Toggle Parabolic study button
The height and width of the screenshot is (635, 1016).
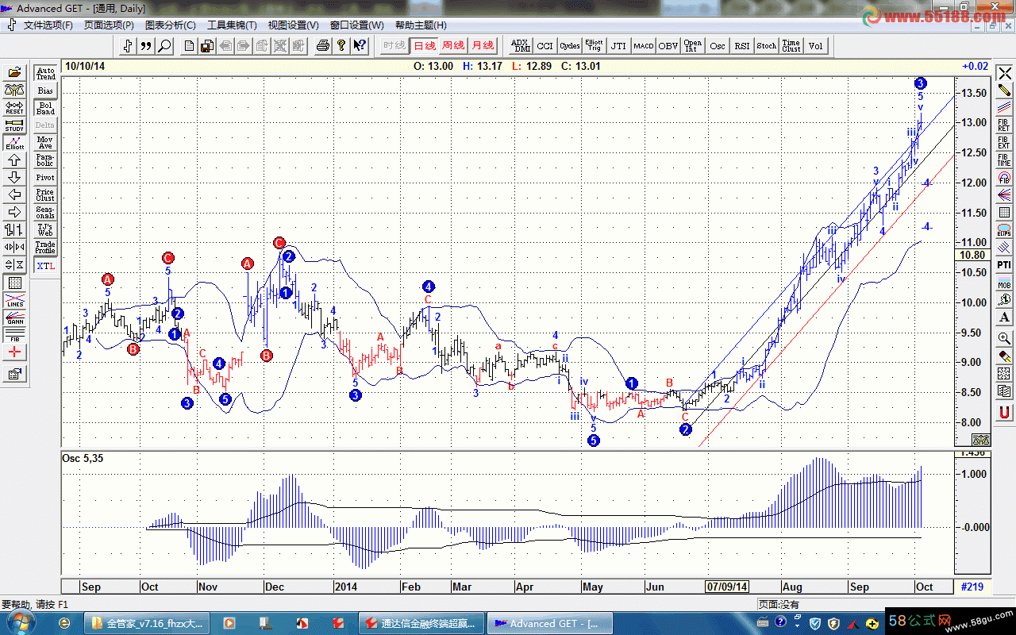click(45, 160)
